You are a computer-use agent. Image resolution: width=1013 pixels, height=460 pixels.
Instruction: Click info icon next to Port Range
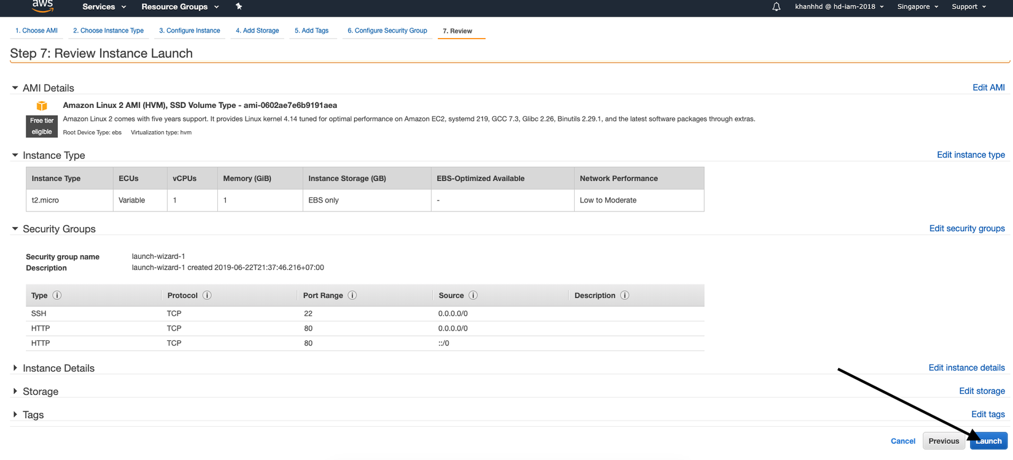[352, 295]
